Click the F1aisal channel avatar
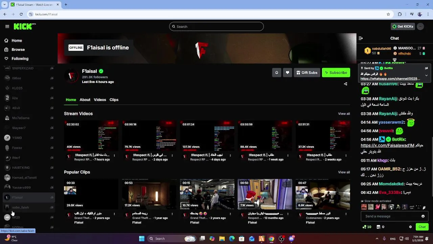 (x=71, y=76)
